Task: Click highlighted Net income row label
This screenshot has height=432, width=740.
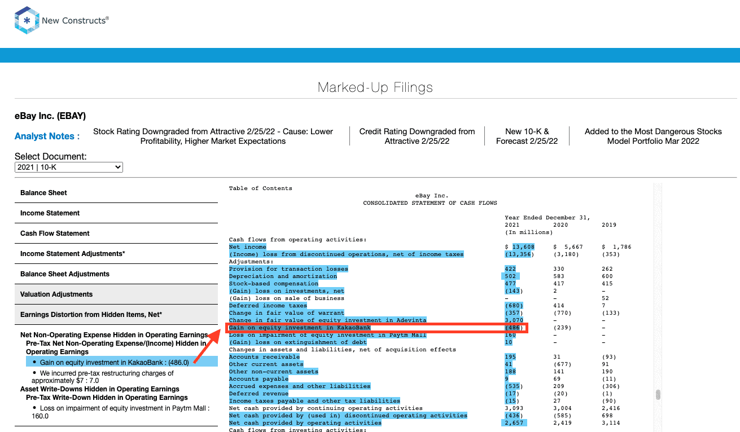Action: (248, 247)
